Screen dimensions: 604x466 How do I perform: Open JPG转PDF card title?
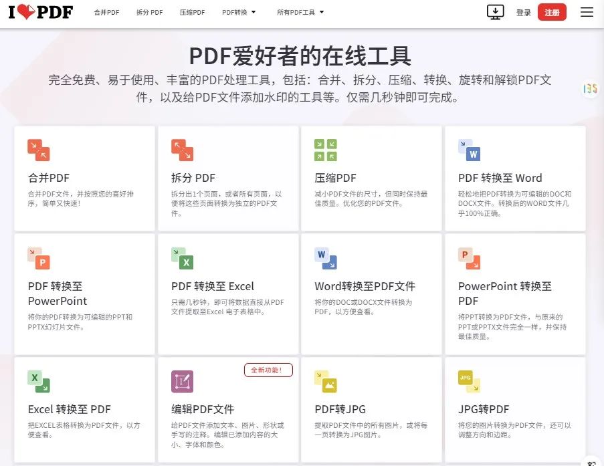tap(484, 409)
